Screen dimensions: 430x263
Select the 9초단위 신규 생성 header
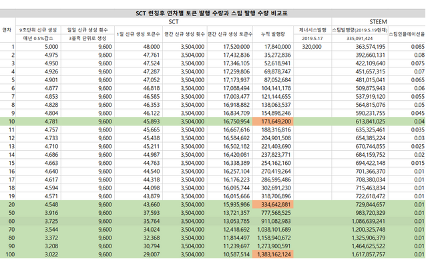pyautogui.click(x=38, y=30)
